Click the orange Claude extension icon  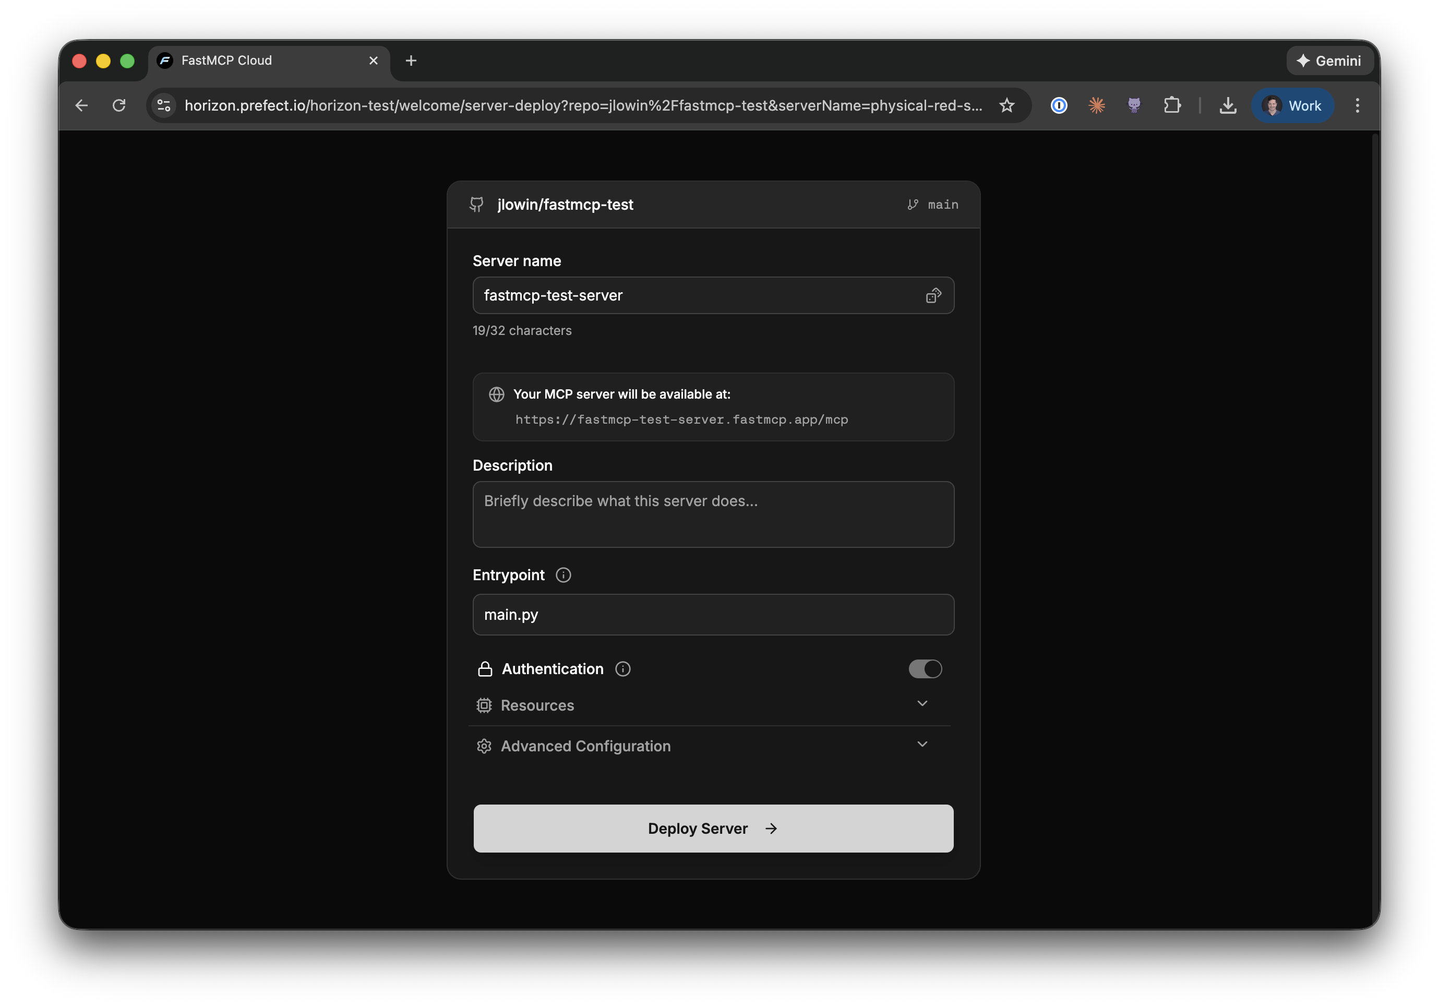1097,105
